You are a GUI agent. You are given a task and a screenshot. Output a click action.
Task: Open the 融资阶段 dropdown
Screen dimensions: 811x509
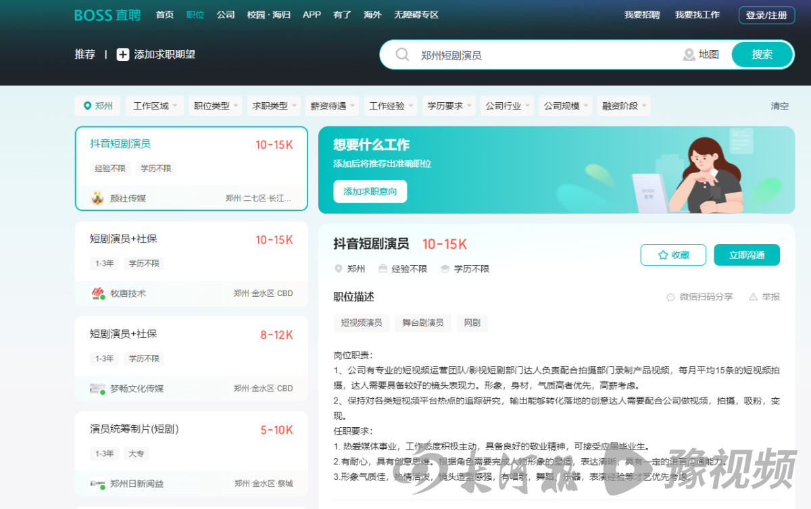pyautogui.click(x=624, y=106)
